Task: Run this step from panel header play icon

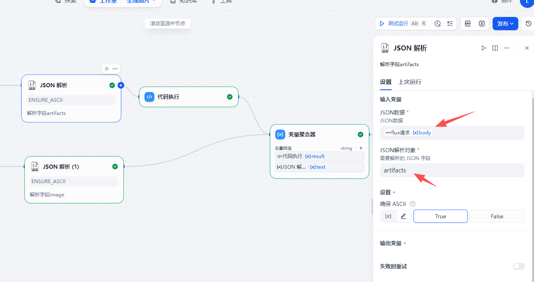Action: point(483,48)
